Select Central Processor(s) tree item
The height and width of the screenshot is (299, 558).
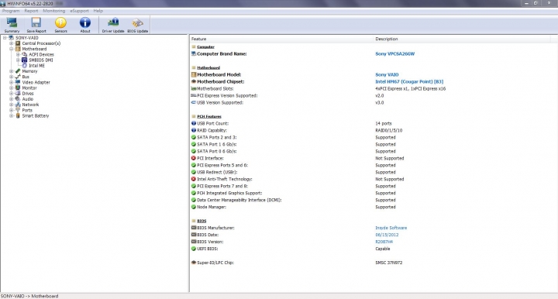coord(41,43)
